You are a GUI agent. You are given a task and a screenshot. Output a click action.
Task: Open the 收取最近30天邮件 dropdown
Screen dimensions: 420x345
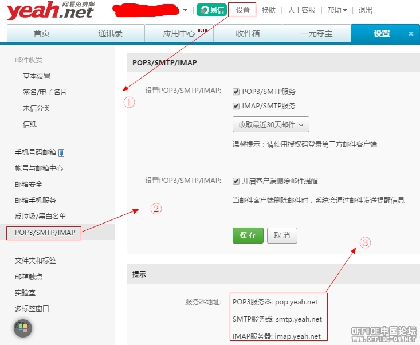click(x=271, y=124)
